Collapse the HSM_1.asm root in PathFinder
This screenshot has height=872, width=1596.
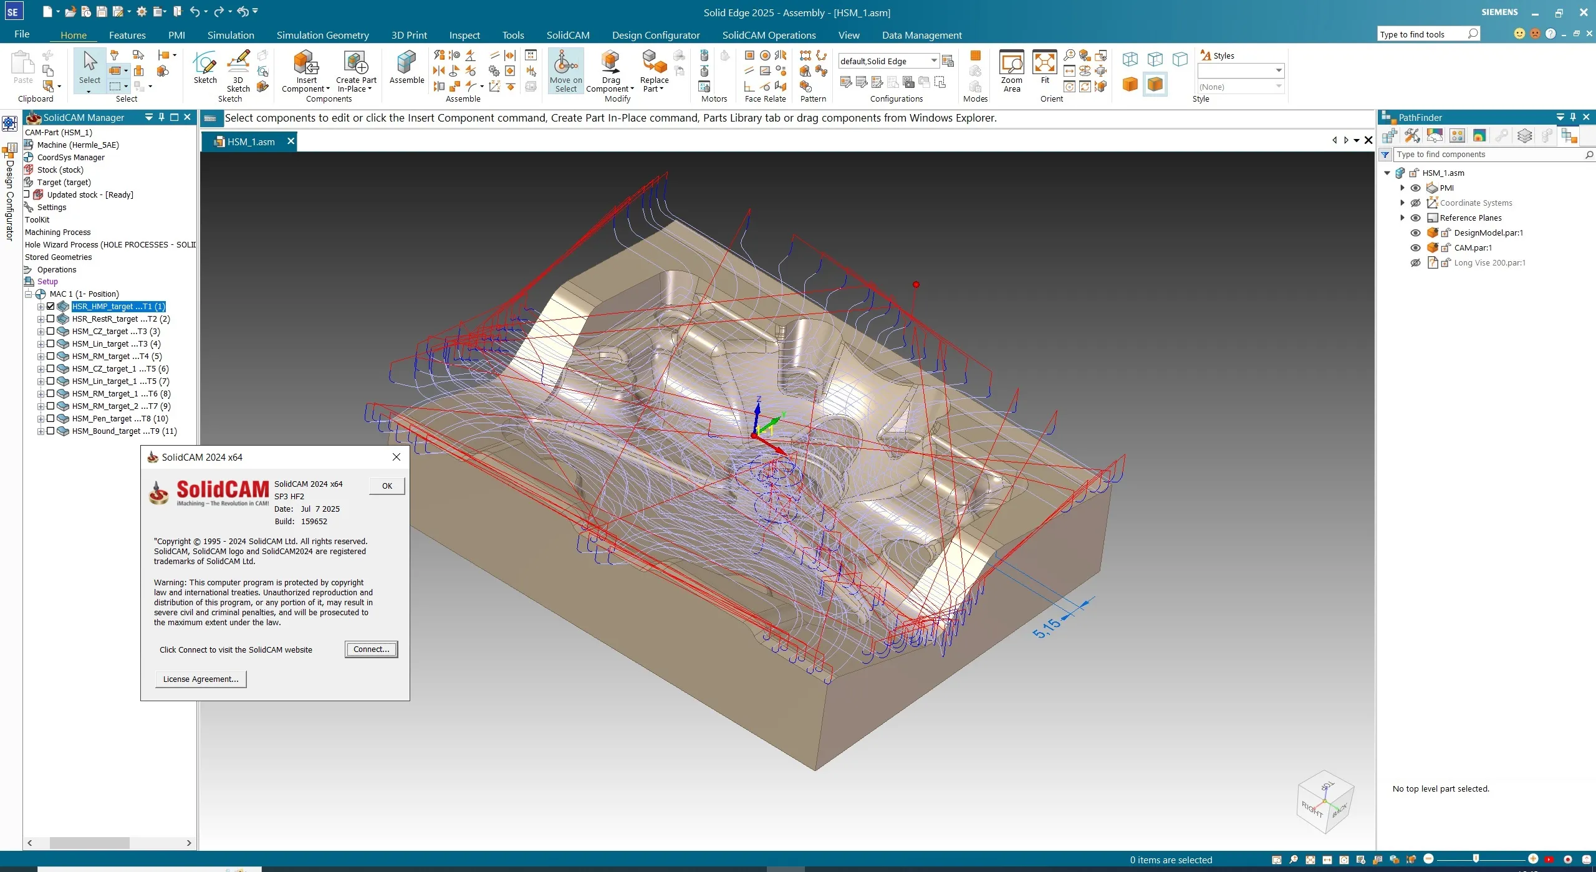(1387, 173)
